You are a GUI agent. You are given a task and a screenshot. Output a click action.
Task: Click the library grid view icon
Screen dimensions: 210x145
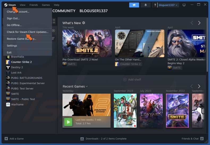54,21
